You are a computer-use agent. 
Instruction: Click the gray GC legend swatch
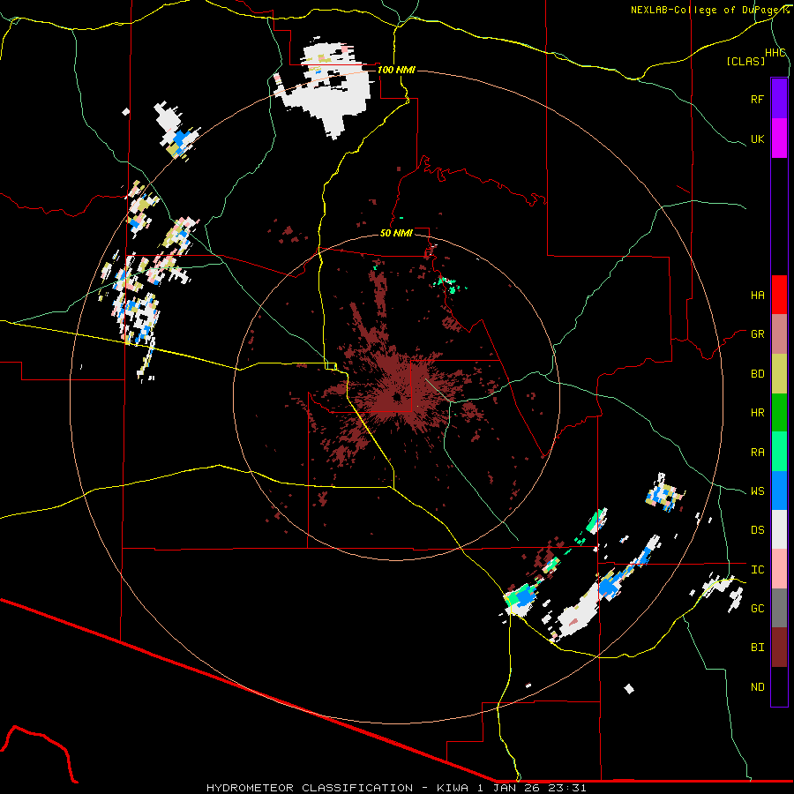[x=779, y=608]
